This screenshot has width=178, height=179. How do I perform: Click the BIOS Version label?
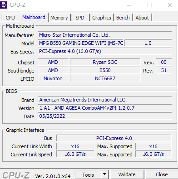pos(26,108)
